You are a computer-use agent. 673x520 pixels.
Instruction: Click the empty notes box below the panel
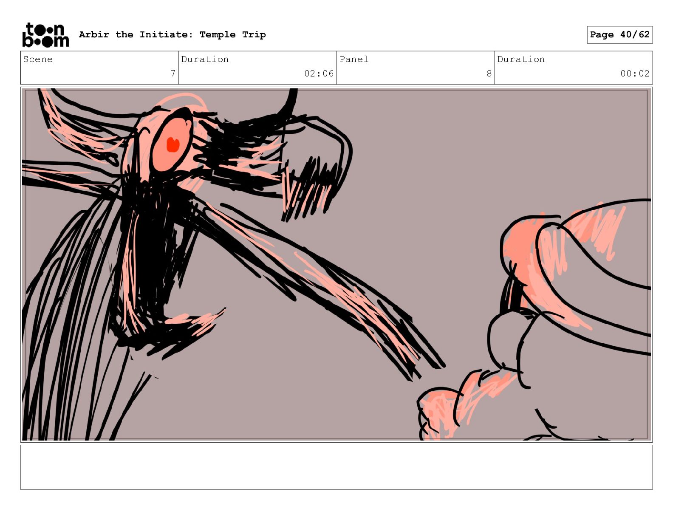coord(336,467)
